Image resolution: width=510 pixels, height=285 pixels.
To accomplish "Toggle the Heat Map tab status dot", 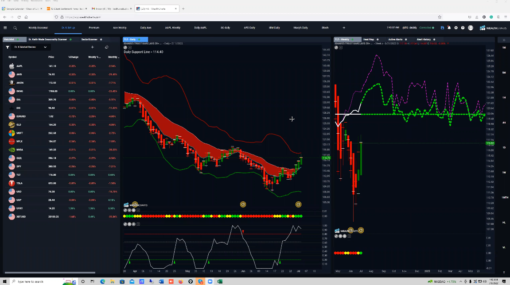I will 378,40.
